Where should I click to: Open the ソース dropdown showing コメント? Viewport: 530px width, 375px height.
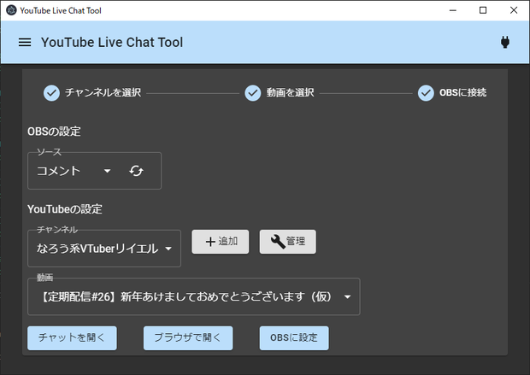(x=74, y=171)
